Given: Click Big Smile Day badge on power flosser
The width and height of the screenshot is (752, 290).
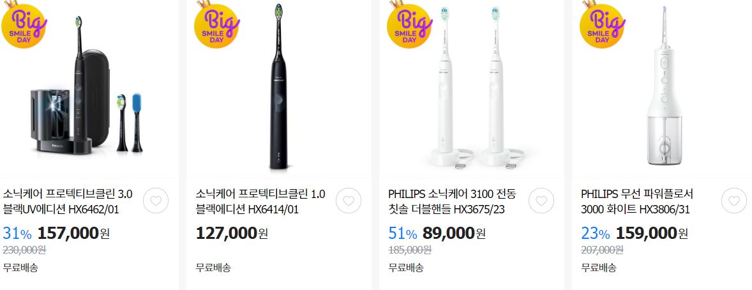Looking at the screenshot, I should click(x=602, y=24).
